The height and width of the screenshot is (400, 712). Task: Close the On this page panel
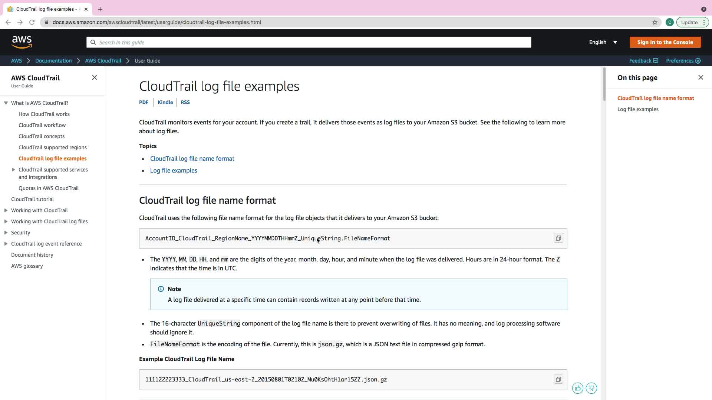pos(701,77)
